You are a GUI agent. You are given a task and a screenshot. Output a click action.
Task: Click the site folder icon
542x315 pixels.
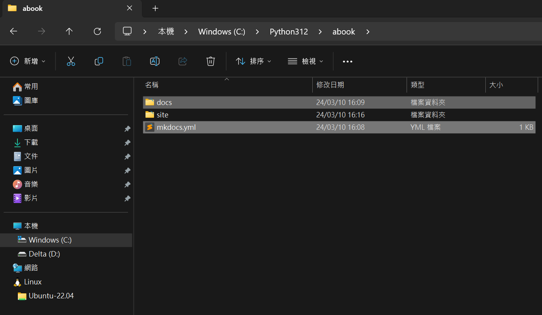(x=150, y=115)
